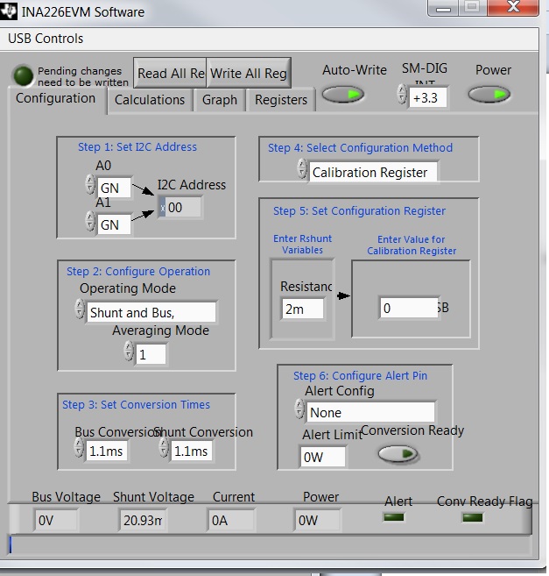
Task: Click the Write All Reg button
Action: tap(249, 73)
